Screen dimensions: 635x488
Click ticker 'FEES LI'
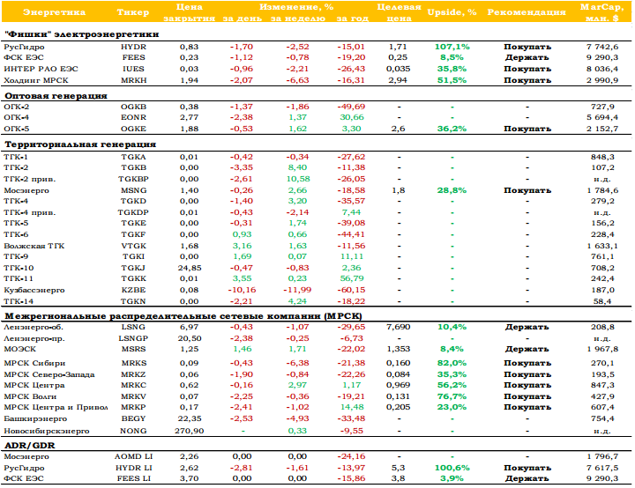click(133, 478)
